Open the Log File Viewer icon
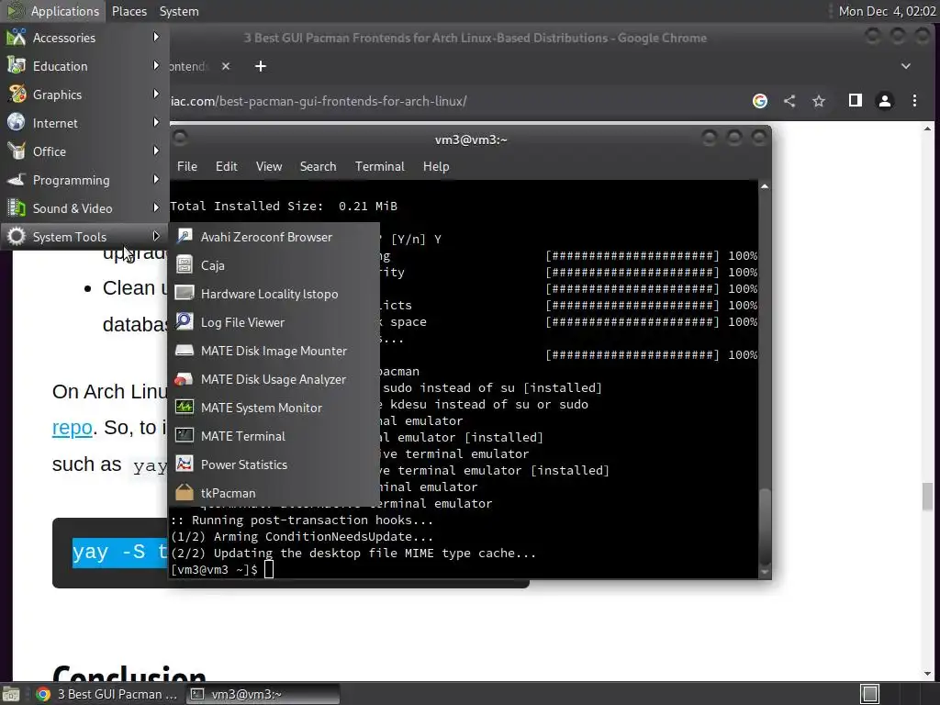This screenshot has width=940, height=705. [184, 321]
